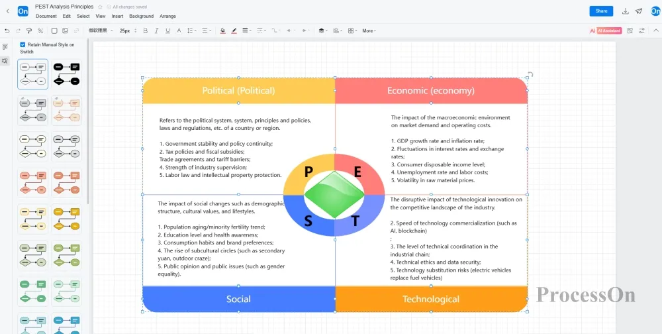
Task: Click the paper plane publish icon
Action: [639, 11]
